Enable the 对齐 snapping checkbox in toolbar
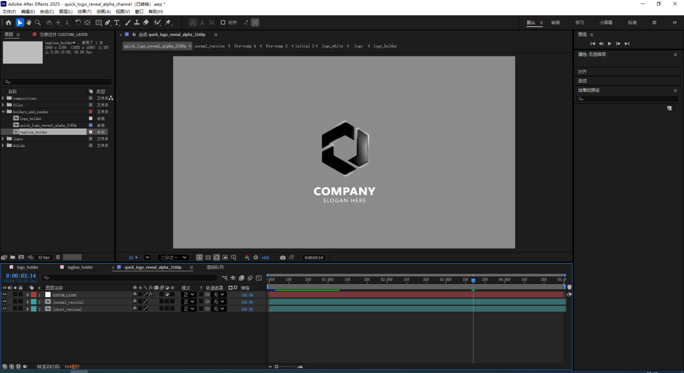 223,22
